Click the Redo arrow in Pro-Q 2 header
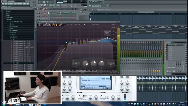The image size is (188, 106). (71, 25)
